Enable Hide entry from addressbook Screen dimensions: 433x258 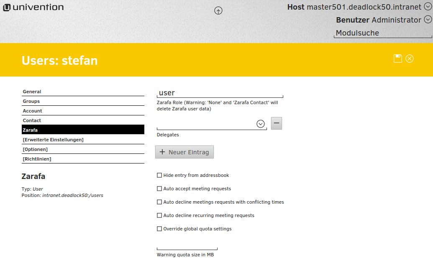pyautogui.click(x=159, y=176)
